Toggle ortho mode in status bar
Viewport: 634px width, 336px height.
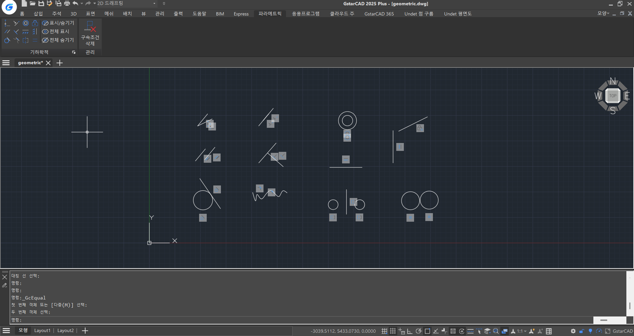410,331
